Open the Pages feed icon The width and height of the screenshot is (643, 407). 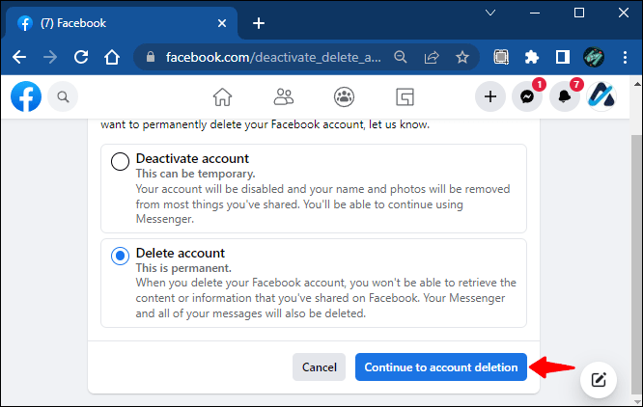pos(405,97)
